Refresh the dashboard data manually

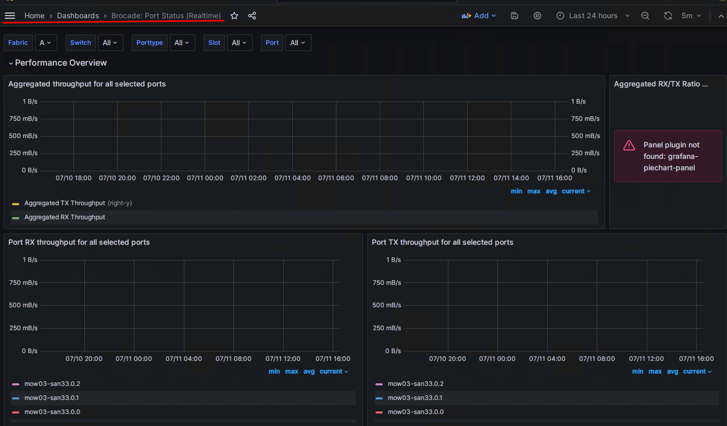(x=668, y=16)
